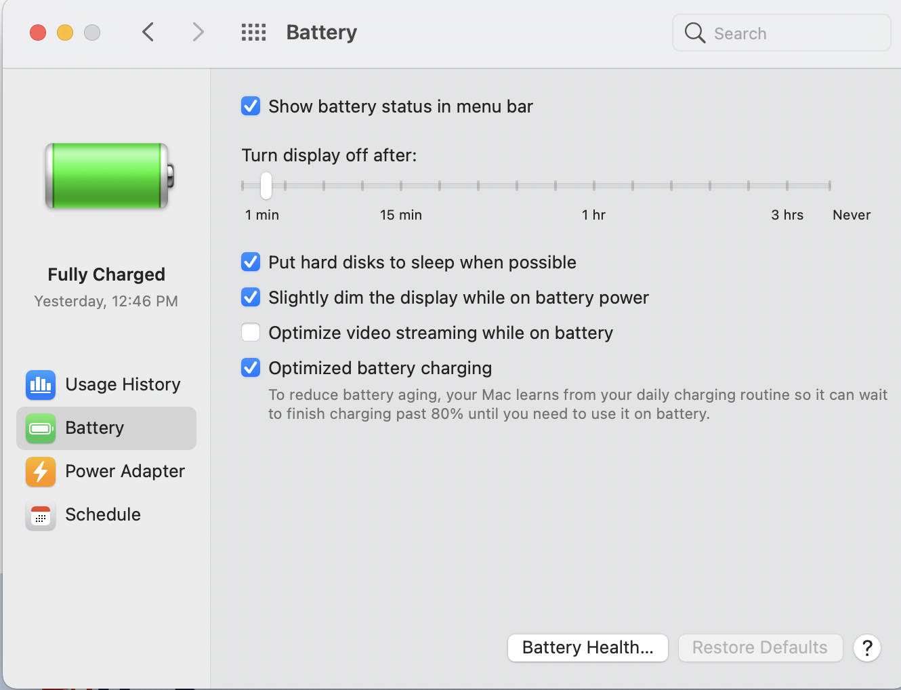This screenshot has height=690, width=901.
Task: Open the show-all preferences grid icon
Action: (x=253, y=33)
